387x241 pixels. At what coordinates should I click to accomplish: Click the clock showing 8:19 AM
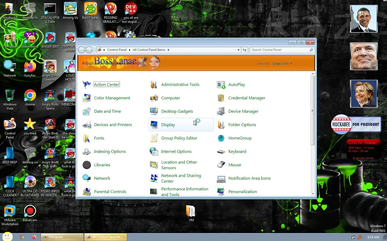[x=373, y=237]
